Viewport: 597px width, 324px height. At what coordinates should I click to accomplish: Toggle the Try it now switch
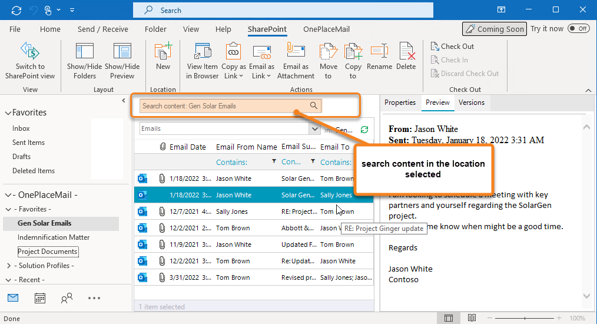tap(578, 29)
